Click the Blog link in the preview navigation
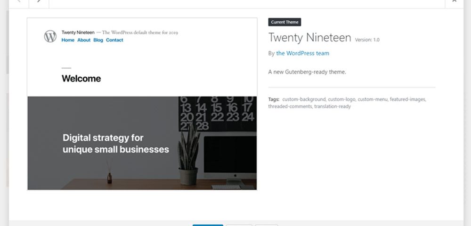The height and width of the screenshot is (226, 471). 98,40
